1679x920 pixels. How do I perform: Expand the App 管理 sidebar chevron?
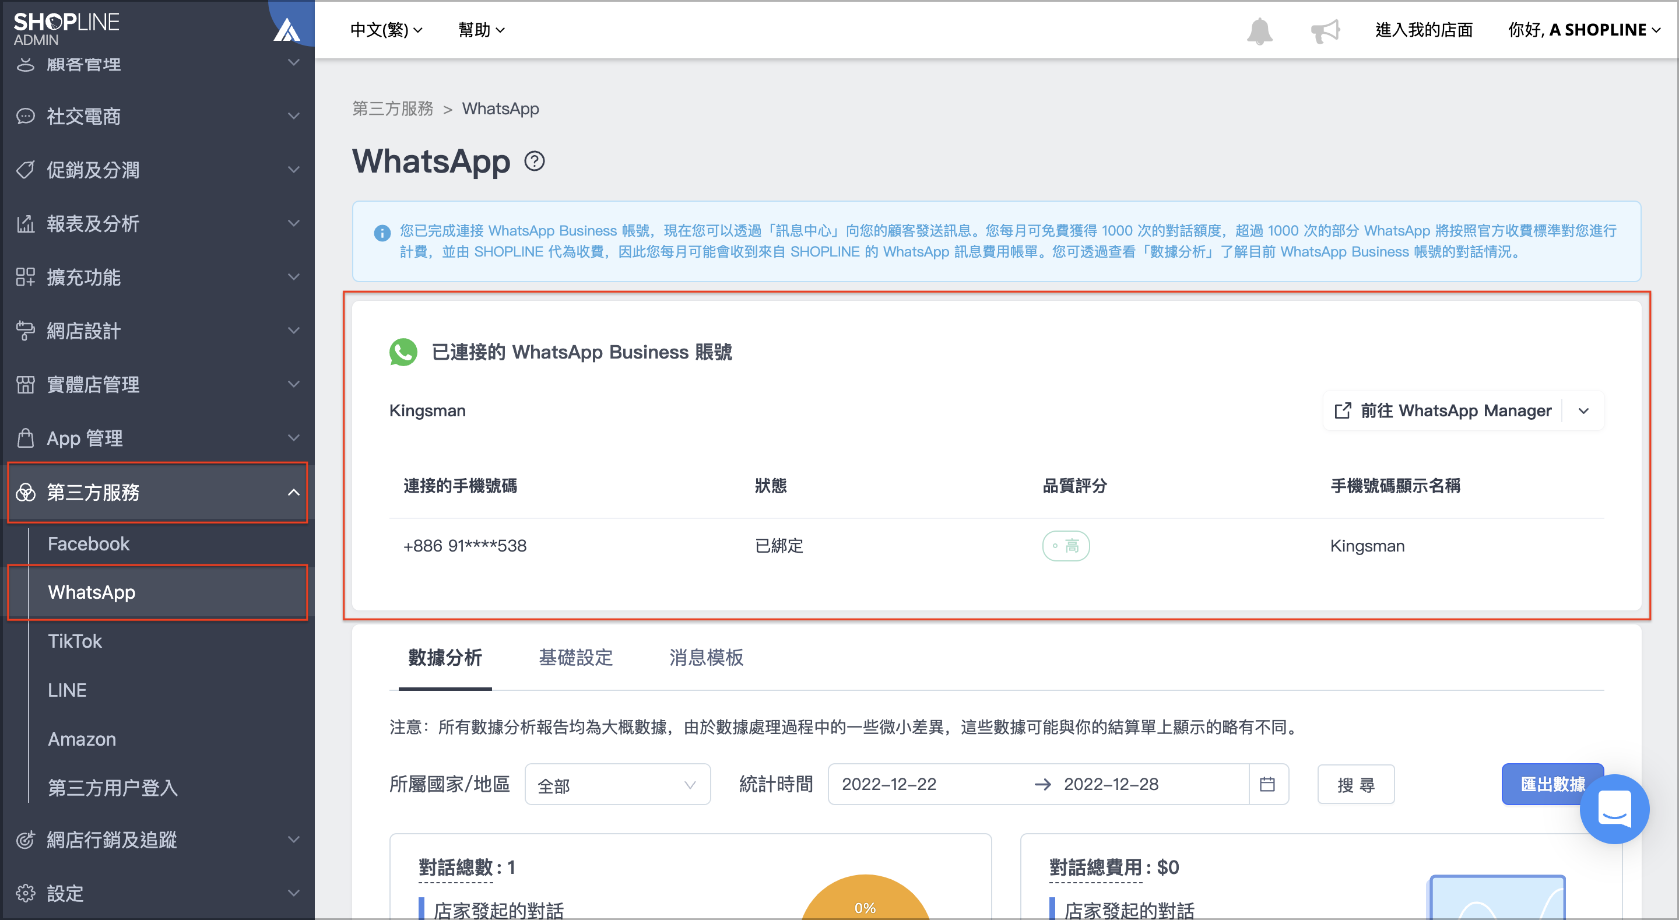[294, 437]
